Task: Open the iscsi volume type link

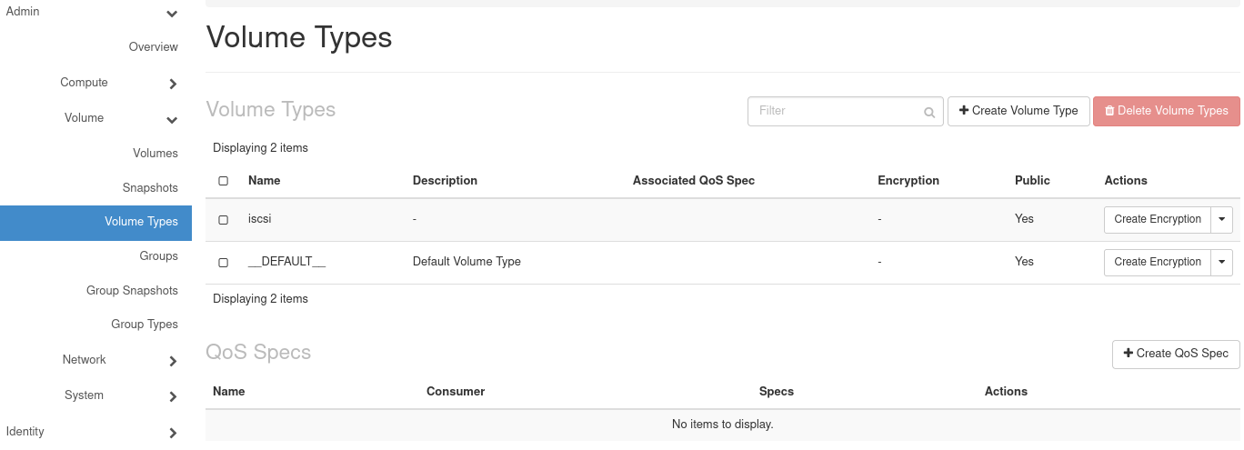Action: point(261,219)
